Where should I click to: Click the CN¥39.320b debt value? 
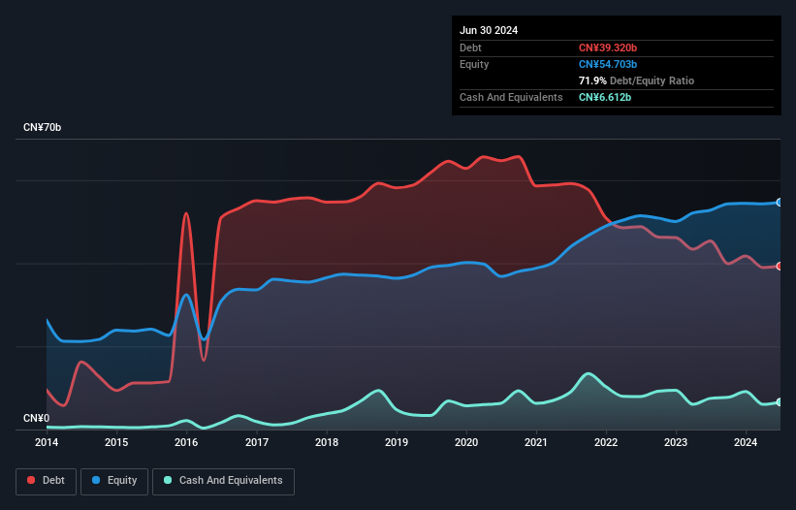coord(608,48)
